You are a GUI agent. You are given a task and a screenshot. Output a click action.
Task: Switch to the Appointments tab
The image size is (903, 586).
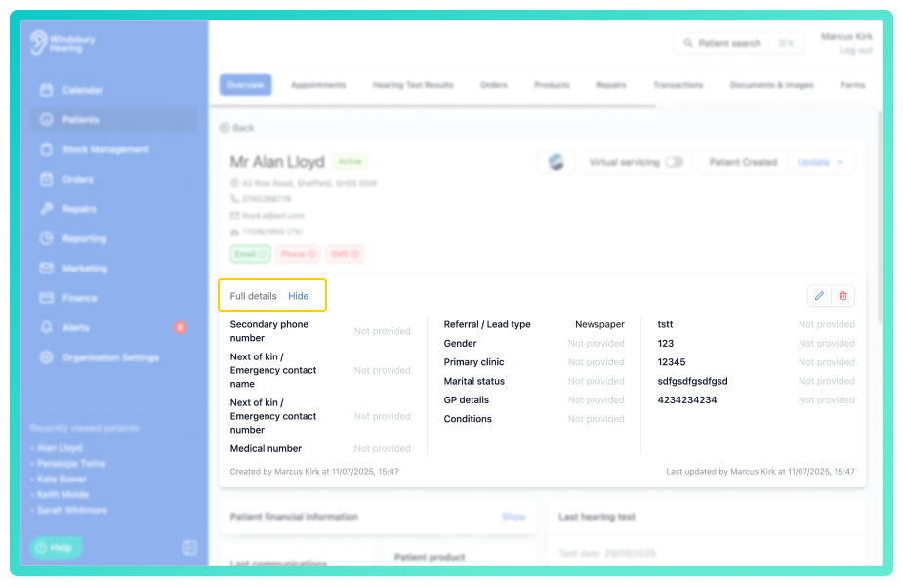click(318, 85)
